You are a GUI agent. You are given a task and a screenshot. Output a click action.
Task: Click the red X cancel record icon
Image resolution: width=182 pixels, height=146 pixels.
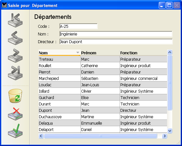click(15, 114)
